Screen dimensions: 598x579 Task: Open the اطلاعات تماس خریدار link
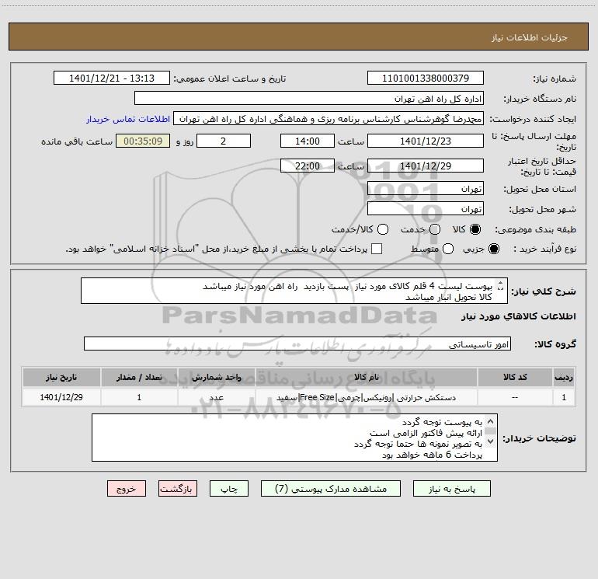128,119
